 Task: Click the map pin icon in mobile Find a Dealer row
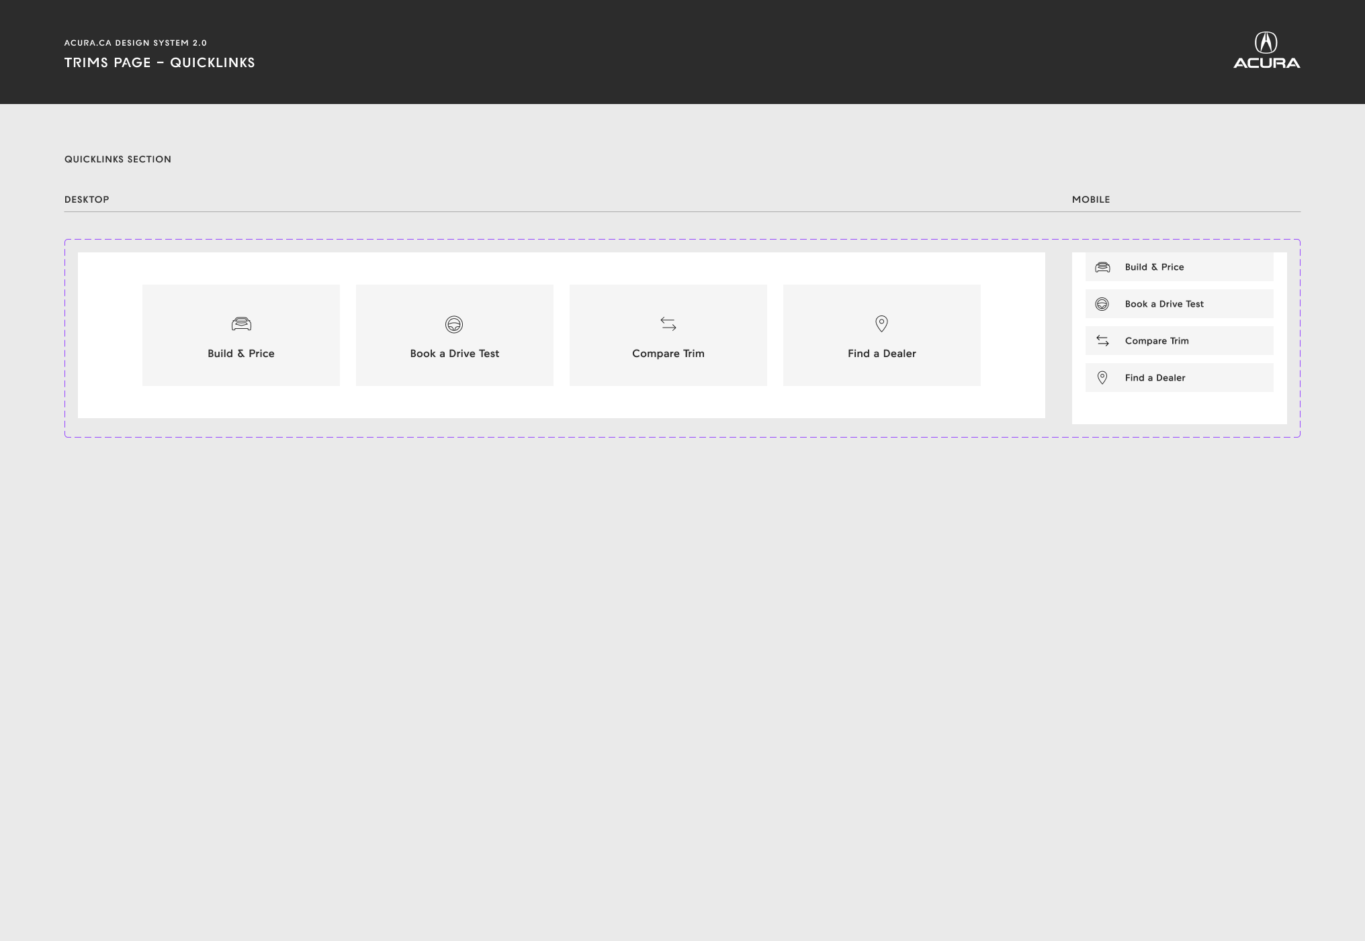tap(1102, 378)
